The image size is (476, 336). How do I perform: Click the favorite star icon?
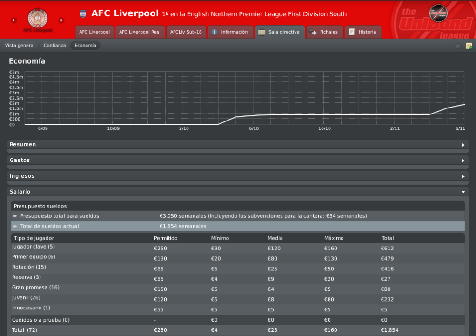[458, 46]
